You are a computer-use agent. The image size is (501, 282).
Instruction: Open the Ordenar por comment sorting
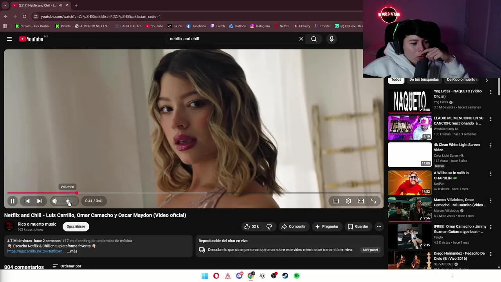coord(67,266)
